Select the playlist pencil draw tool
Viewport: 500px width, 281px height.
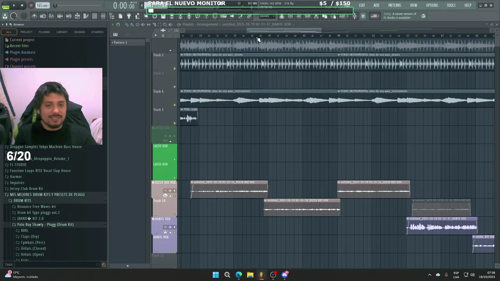tap(127, 25)
